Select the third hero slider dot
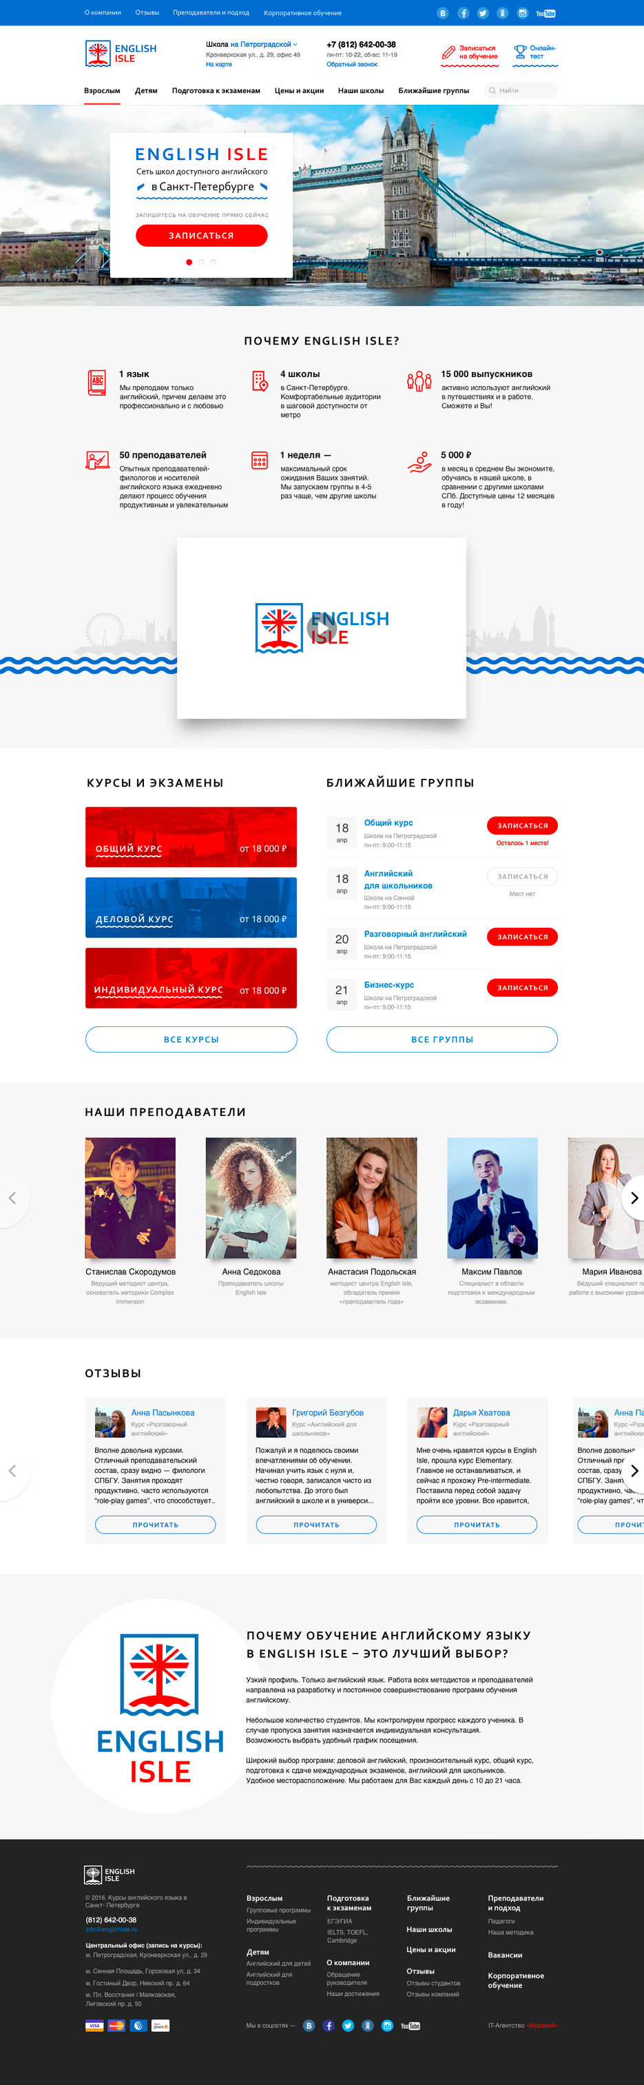 pyautogui.click(x=214, y=261)
